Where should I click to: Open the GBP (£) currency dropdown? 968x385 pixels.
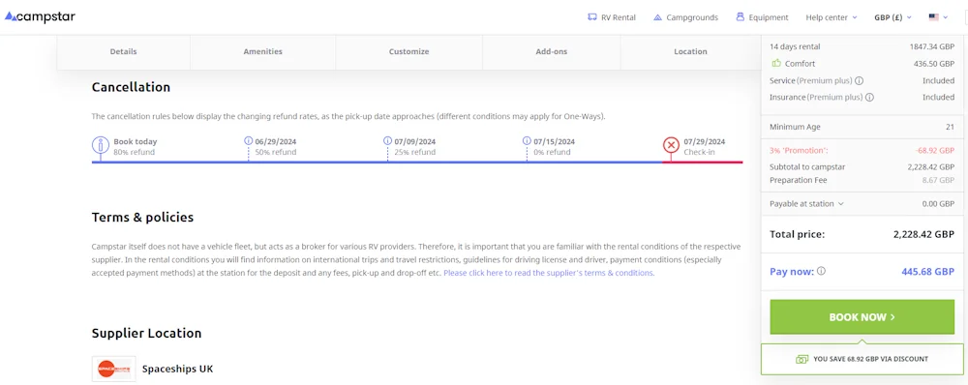coord(892,17)
